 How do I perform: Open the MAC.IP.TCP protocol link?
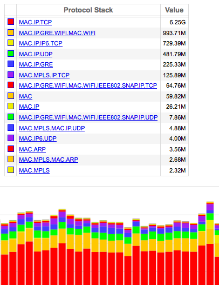(x=36, y=22)
